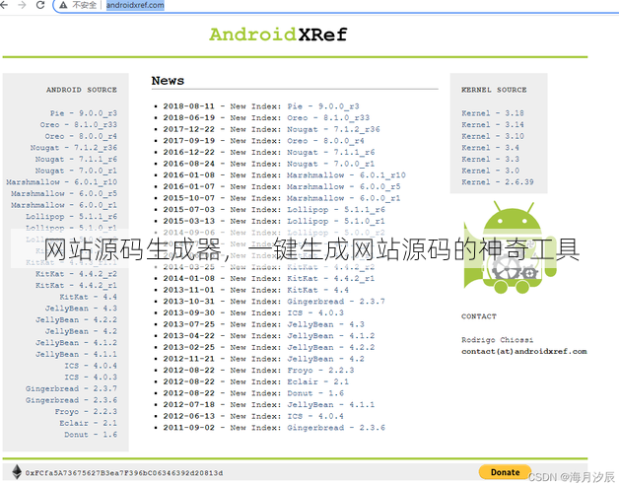Click news link Nougat - 7.0.0_r1 dated 2016-08-24
This screenshot has width=619, height=483.
(330, 163)
